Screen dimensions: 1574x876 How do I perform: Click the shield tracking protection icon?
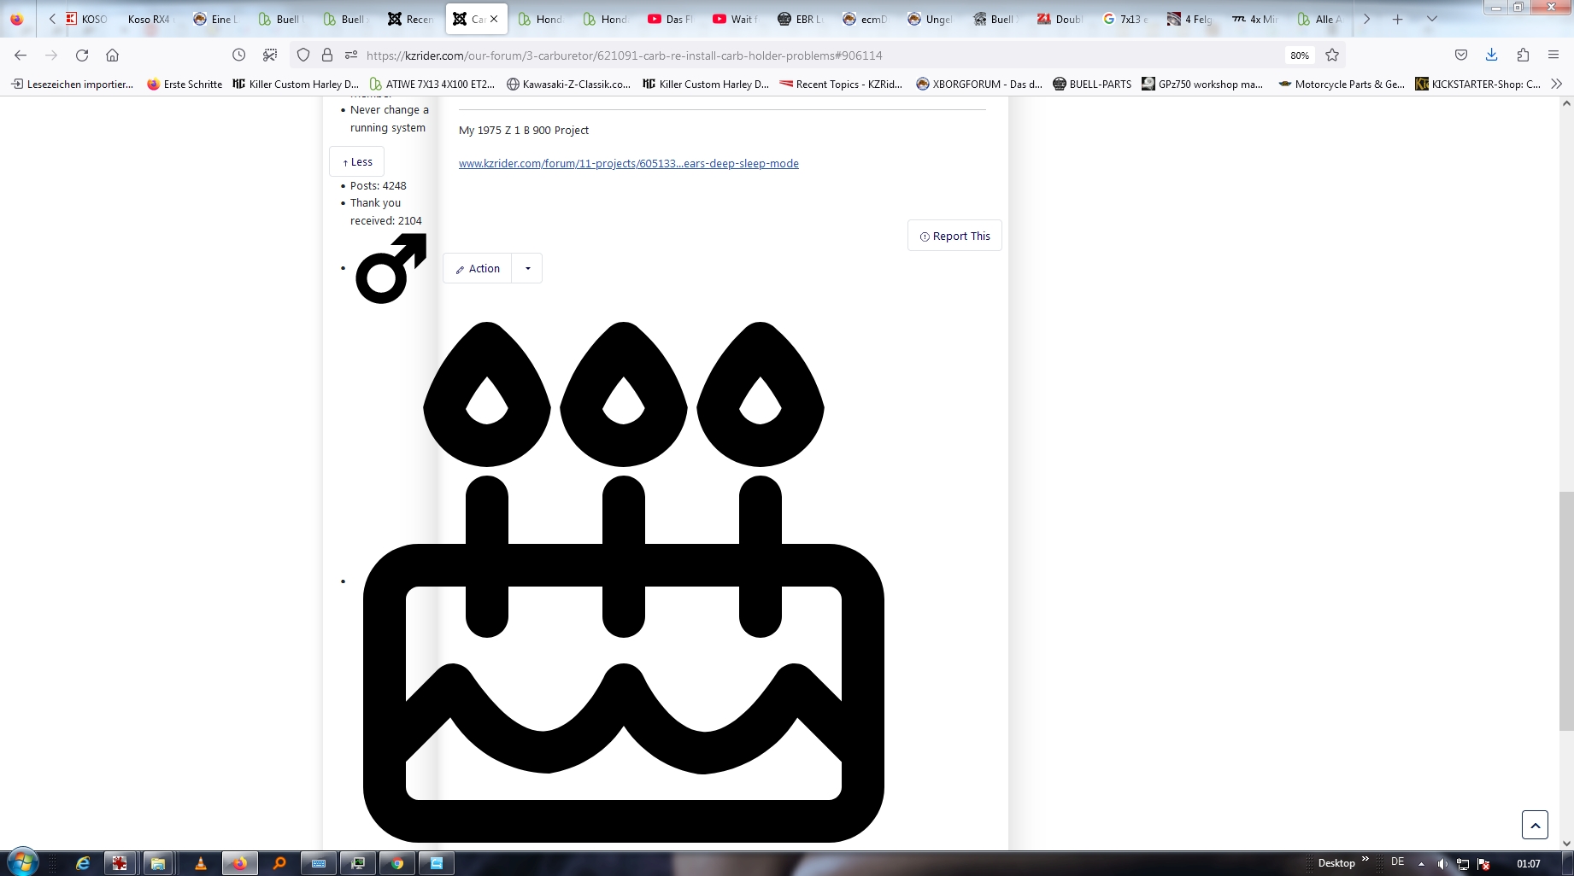click(x=303, y=55)
